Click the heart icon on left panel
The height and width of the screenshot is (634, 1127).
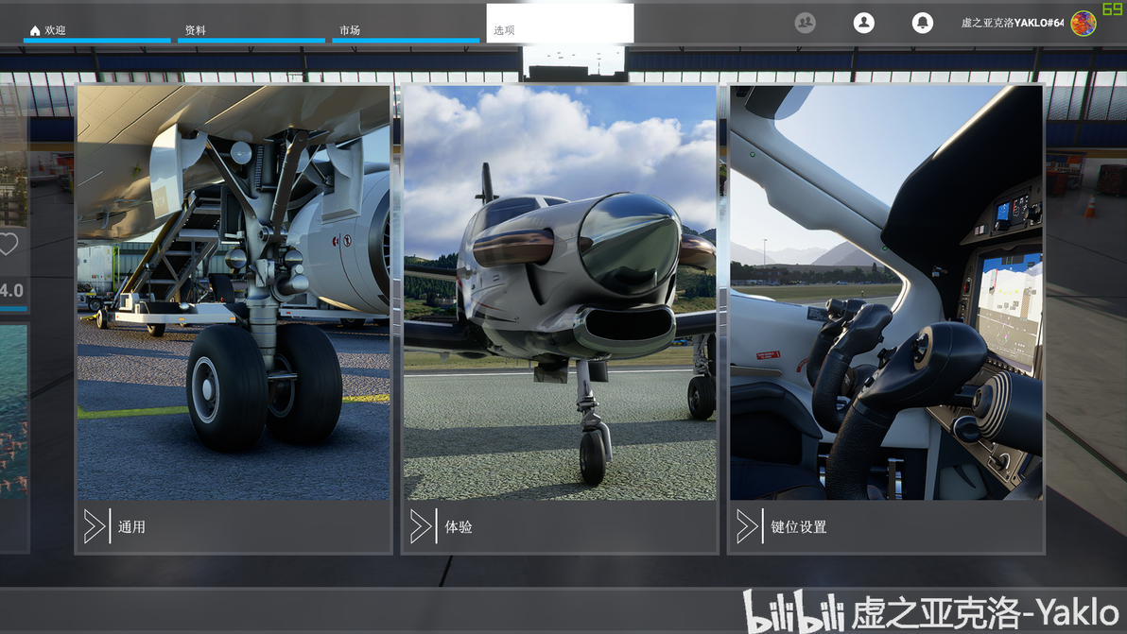pos(8,244)
